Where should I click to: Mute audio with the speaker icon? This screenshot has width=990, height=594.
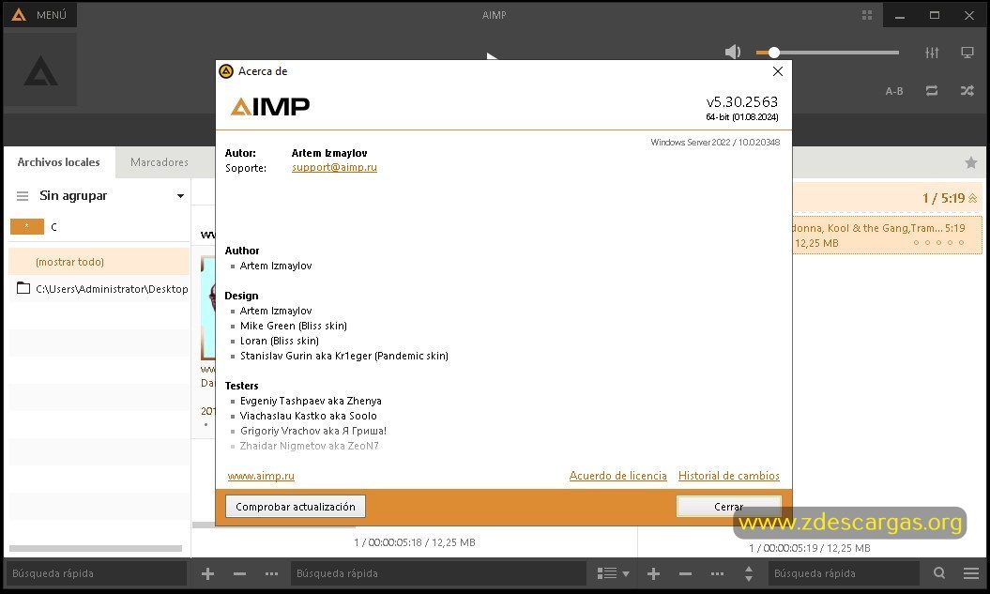[732, 52]
